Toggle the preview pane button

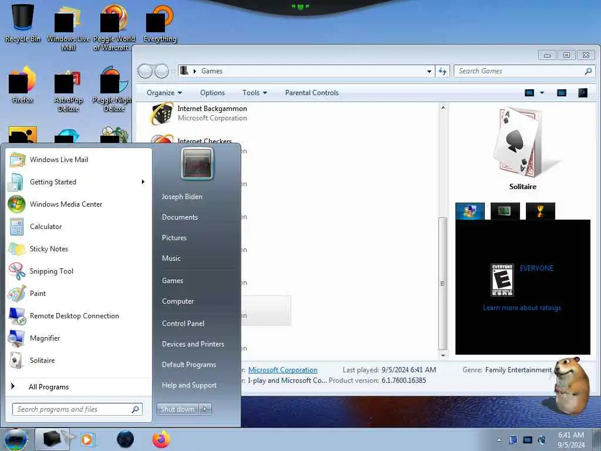click(562, 93)
